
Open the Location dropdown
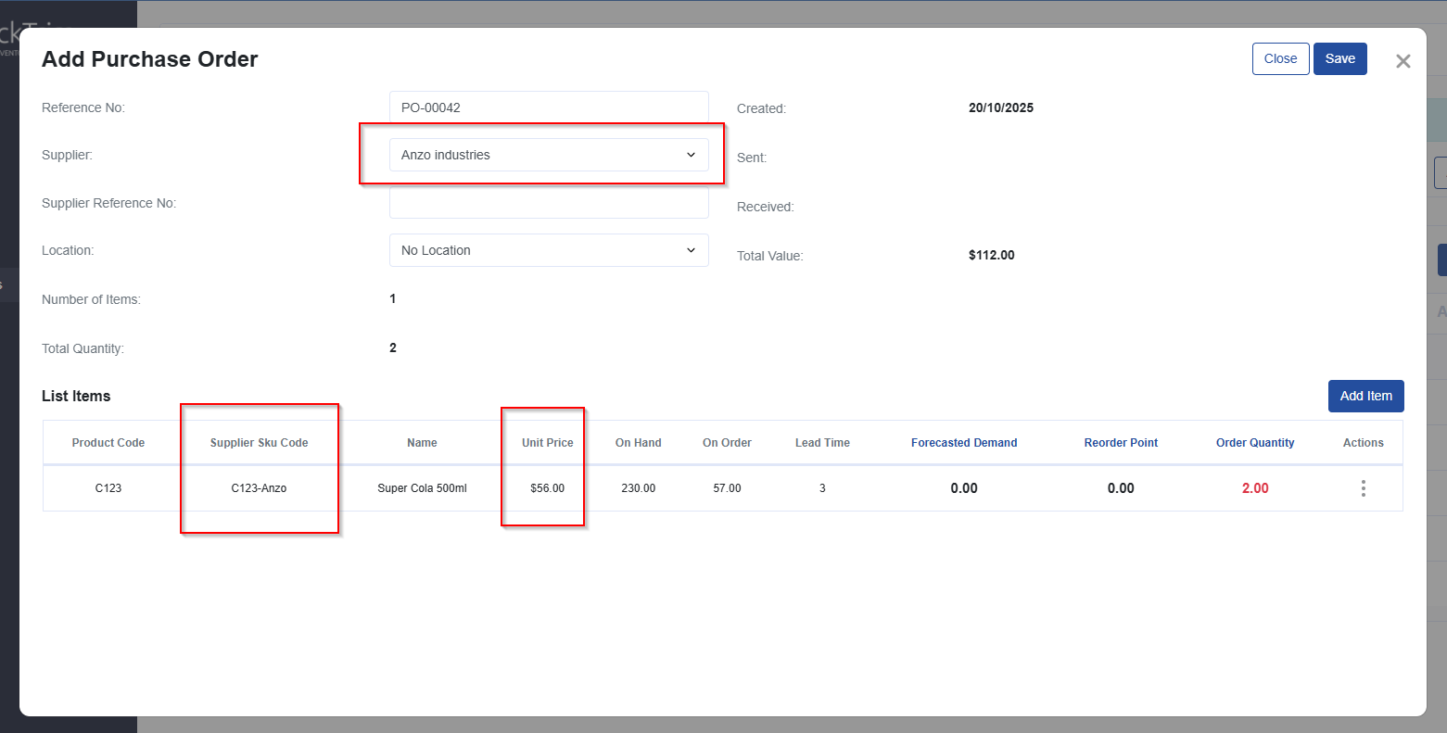pos(549,250)
